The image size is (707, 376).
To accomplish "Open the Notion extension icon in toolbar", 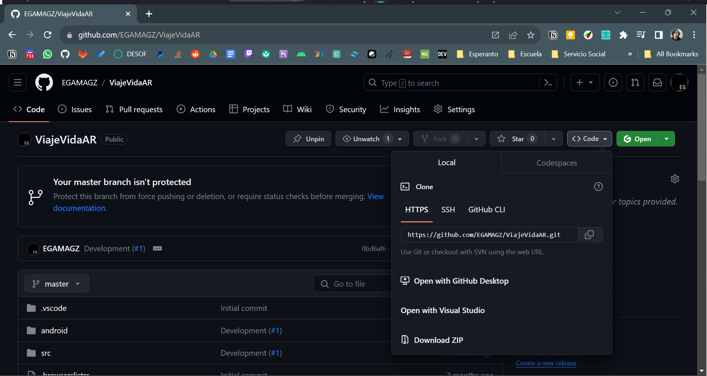I will click(553, 35).
